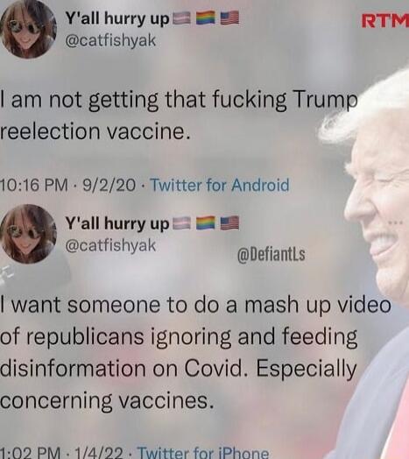409x459 pixels.
Task: Select the second Y'all hurry up display name
Action: point(117,225)
